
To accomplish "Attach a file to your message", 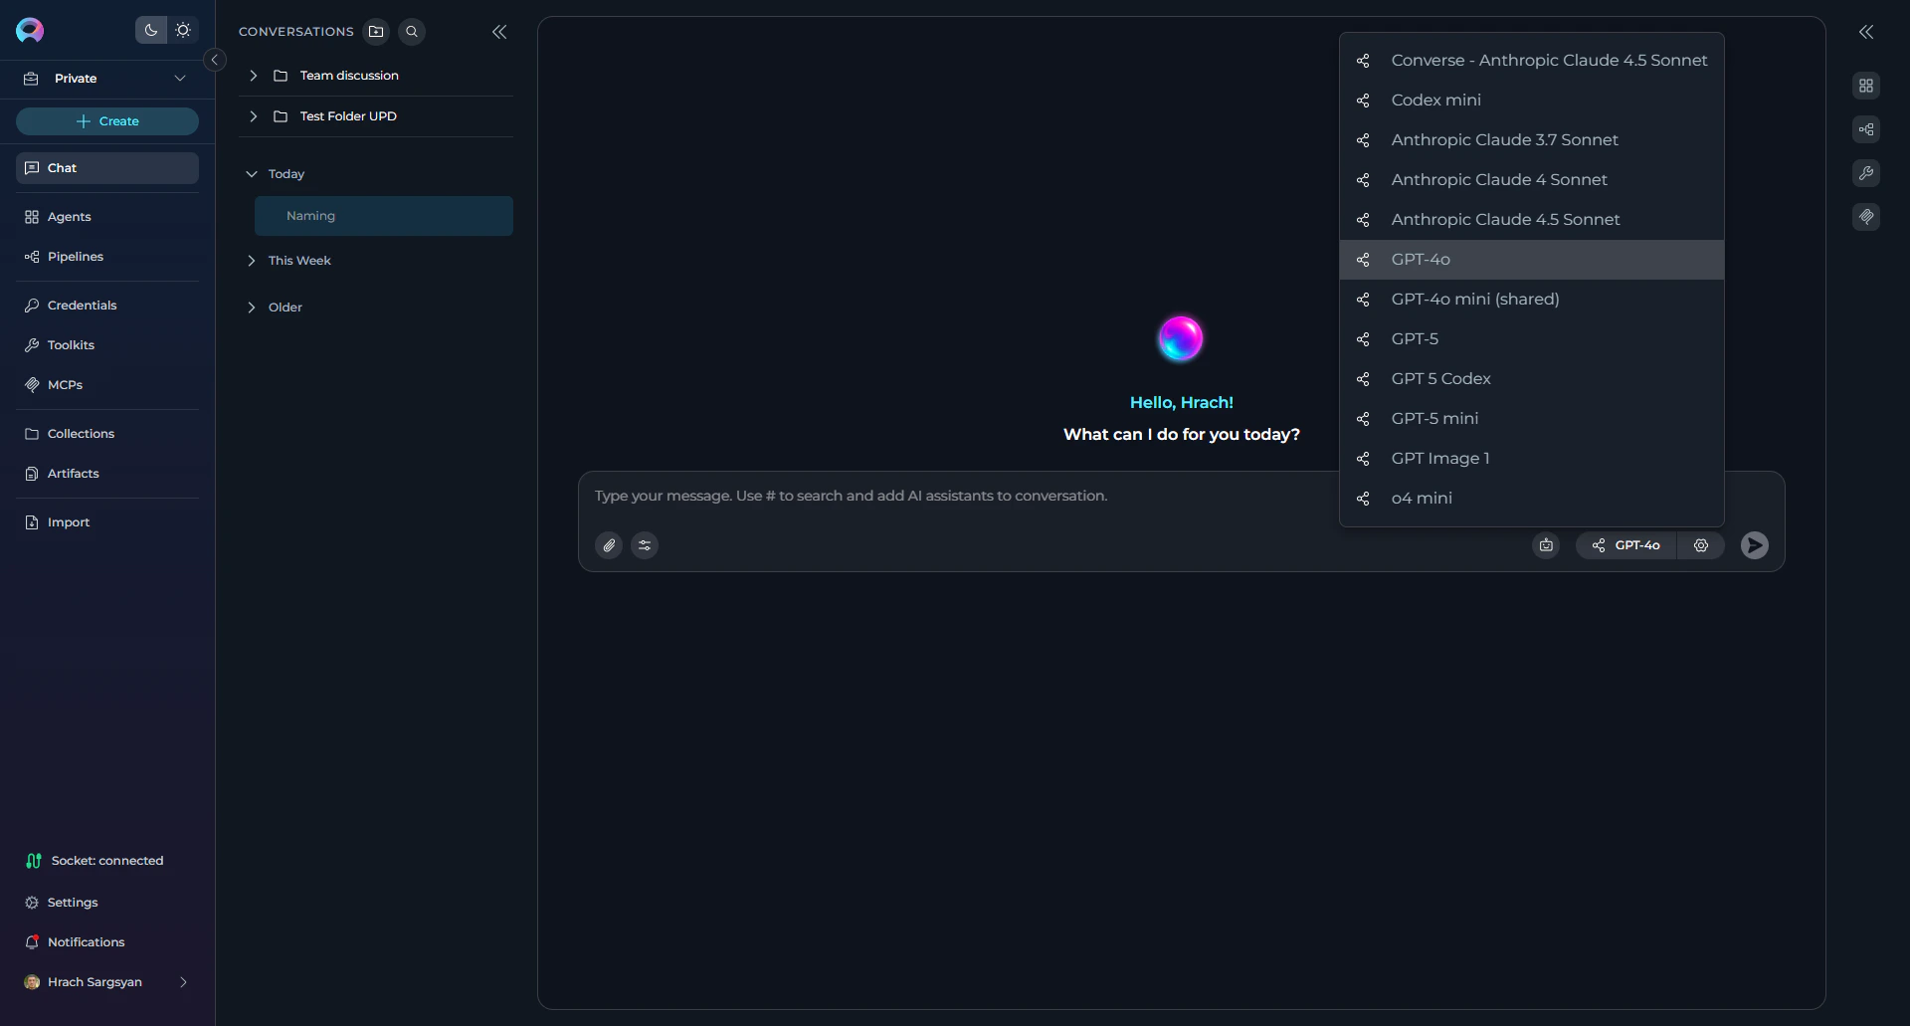I will click(609, 544).
